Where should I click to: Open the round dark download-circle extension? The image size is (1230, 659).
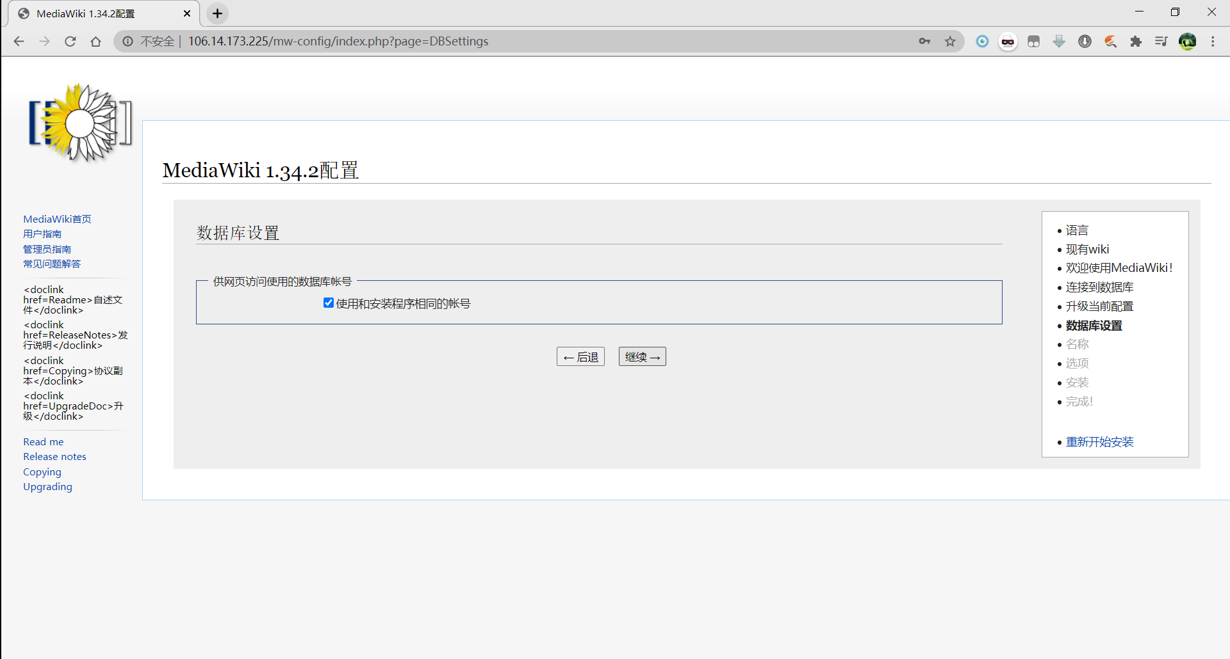pos(1085,42)
